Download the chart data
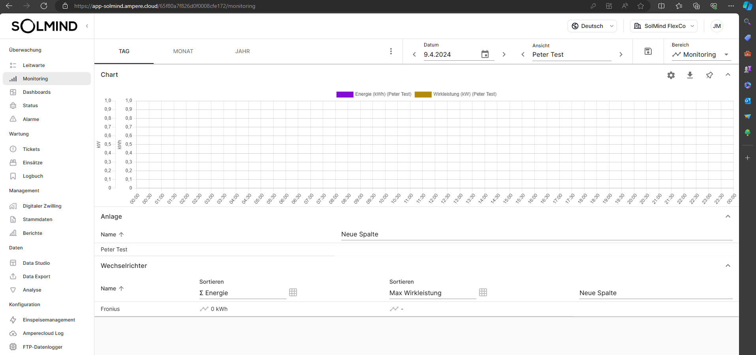The width and height of the screenshot is (756, 355). pos(690,75)
